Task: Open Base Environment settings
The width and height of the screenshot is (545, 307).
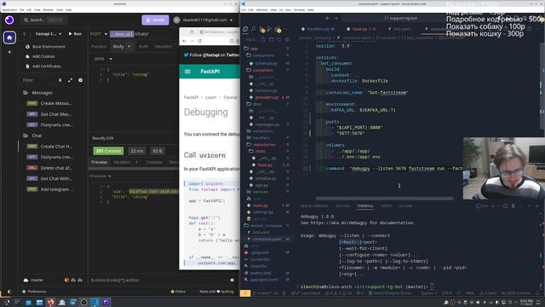Action: click(45, 47)
